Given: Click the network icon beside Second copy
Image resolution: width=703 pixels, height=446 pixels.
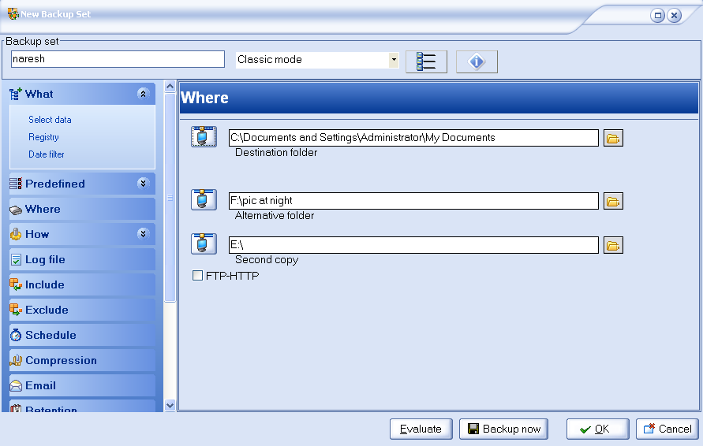Looking at the screenshot, I should (x=204, y=243).
